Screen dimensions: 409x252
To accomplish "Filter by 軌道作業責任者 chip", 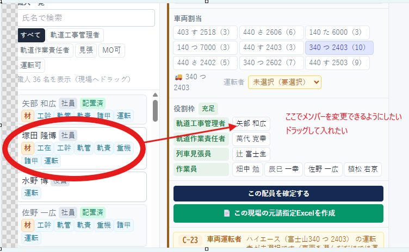I will pyautogui.click(x=45, y=50).
